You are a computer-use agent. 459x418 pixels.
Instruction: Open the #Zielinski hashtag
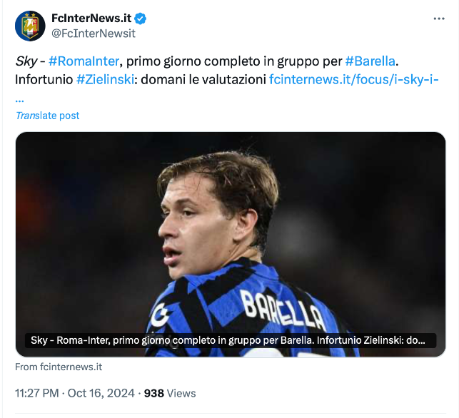[x=105, y=80]
